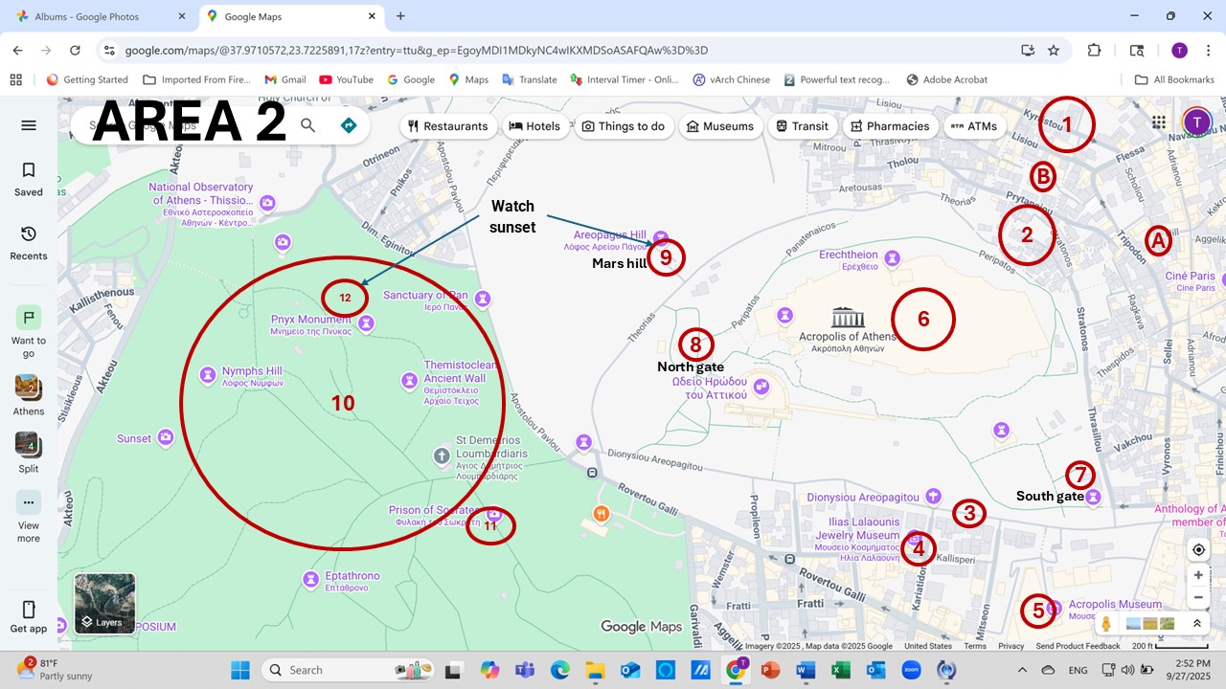Open the Get app option
The height and width of the screenshot is (689, 1226).
point(29,616)
